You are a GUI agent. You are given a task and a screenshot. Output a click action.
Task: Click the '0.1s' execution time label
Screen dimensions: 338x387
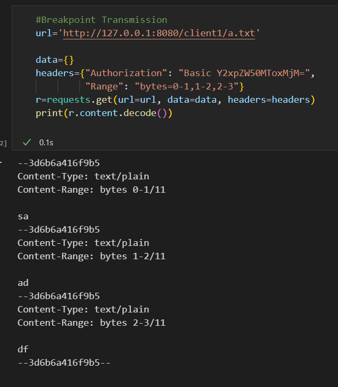click(46, 143)
